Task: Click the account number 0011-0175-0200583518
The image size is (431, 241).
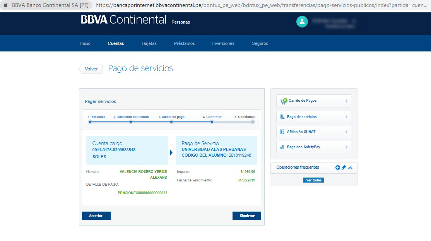Action: coord(114,150)
